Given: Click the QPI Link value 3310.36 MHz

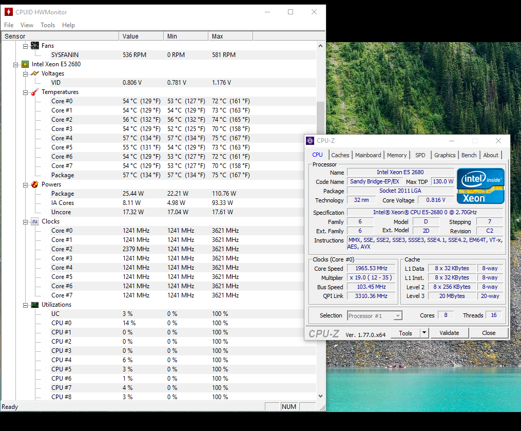Looking at the screenshot, I should pos(372,296).
